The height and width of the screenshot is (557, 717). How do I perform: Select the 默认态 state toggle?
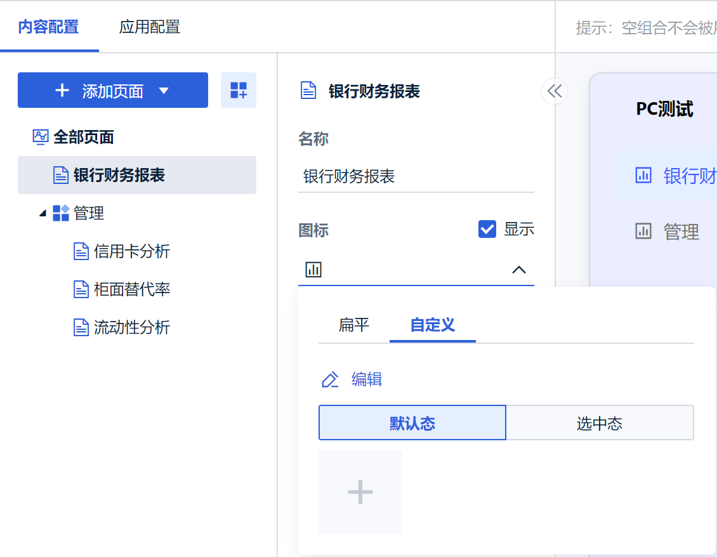point(412,423)
